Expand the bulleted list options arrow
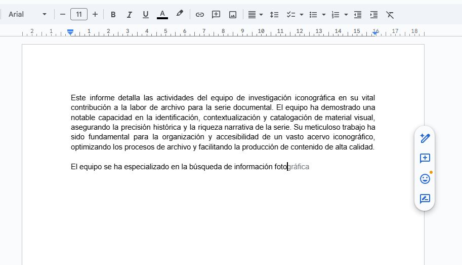This screenshot has height=265, width=462. point(324,15)
